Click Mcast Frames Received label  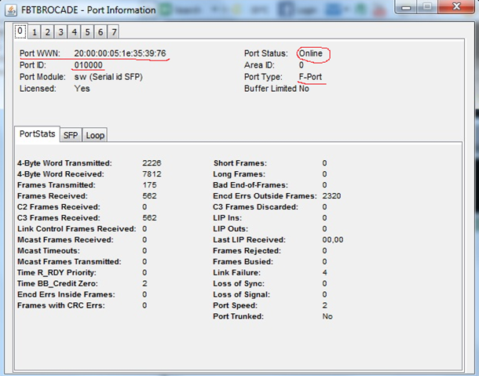point(65,239)
